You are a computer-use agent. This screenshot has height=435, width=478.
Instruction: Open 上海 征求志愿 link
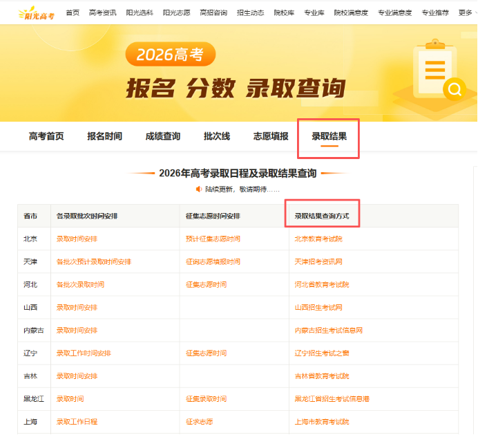[x=200, y=422]
